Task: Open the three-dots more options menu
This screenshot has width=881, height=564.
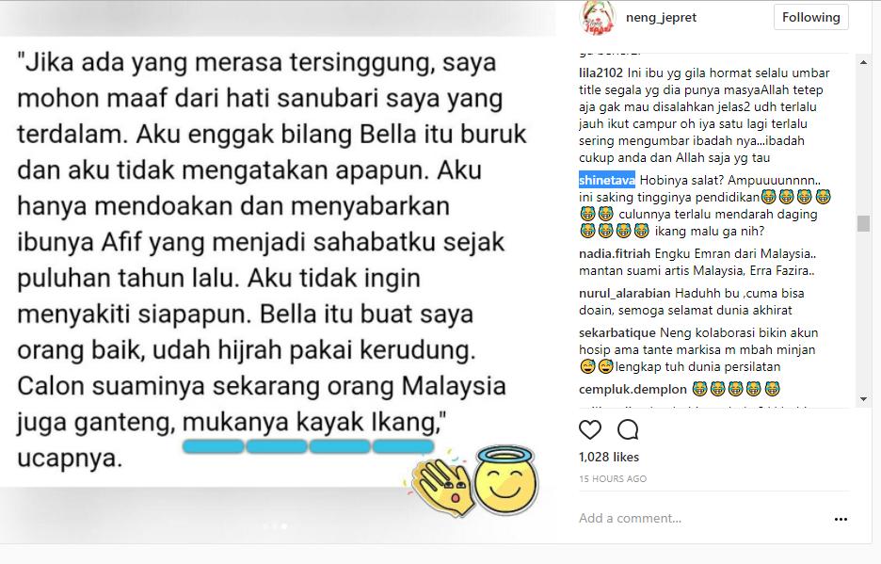Action: click(841, 519)
